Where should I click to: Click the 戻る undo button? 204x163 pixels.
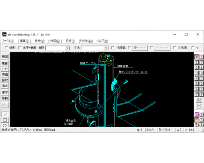coord(5,105)
